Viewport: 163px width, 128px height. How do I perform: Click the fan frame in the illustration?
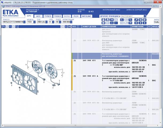25,80
